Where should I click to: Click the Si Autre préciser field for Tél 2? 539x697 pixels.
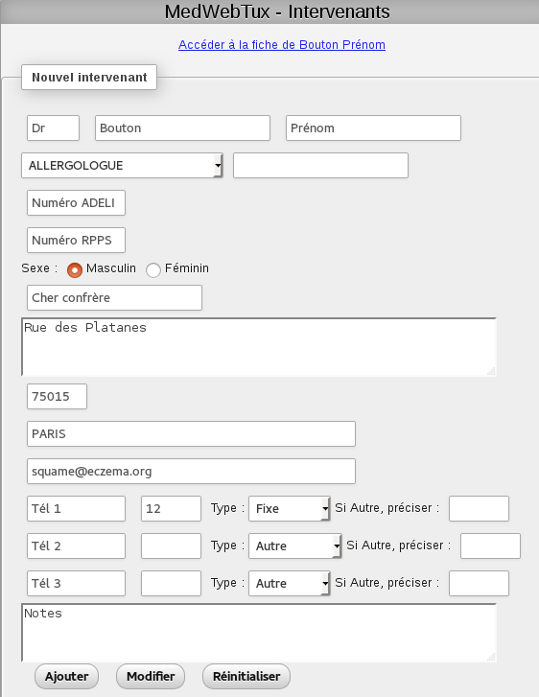tap(490, 546)
